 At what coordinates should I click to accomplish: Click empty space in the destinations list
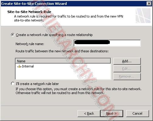coord(63,74)
